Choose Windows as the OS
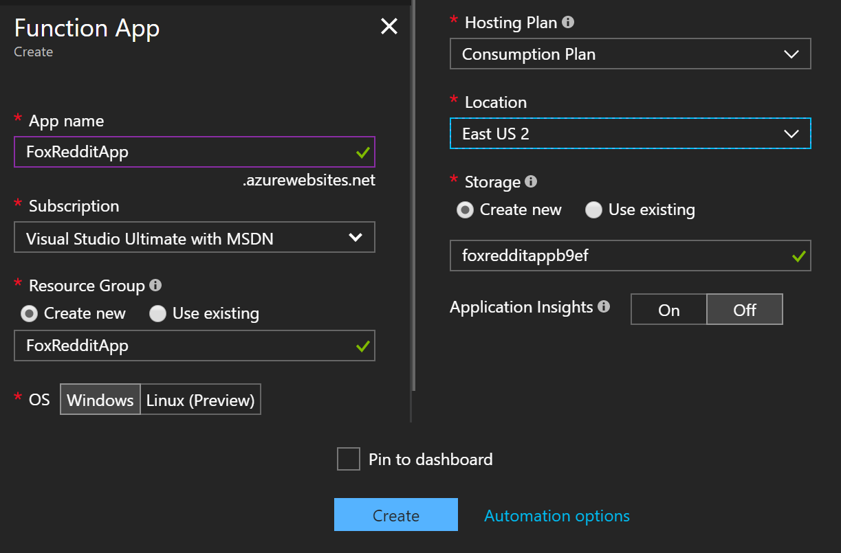The height and width of the screenshot is (553, 841). point(100,400)
